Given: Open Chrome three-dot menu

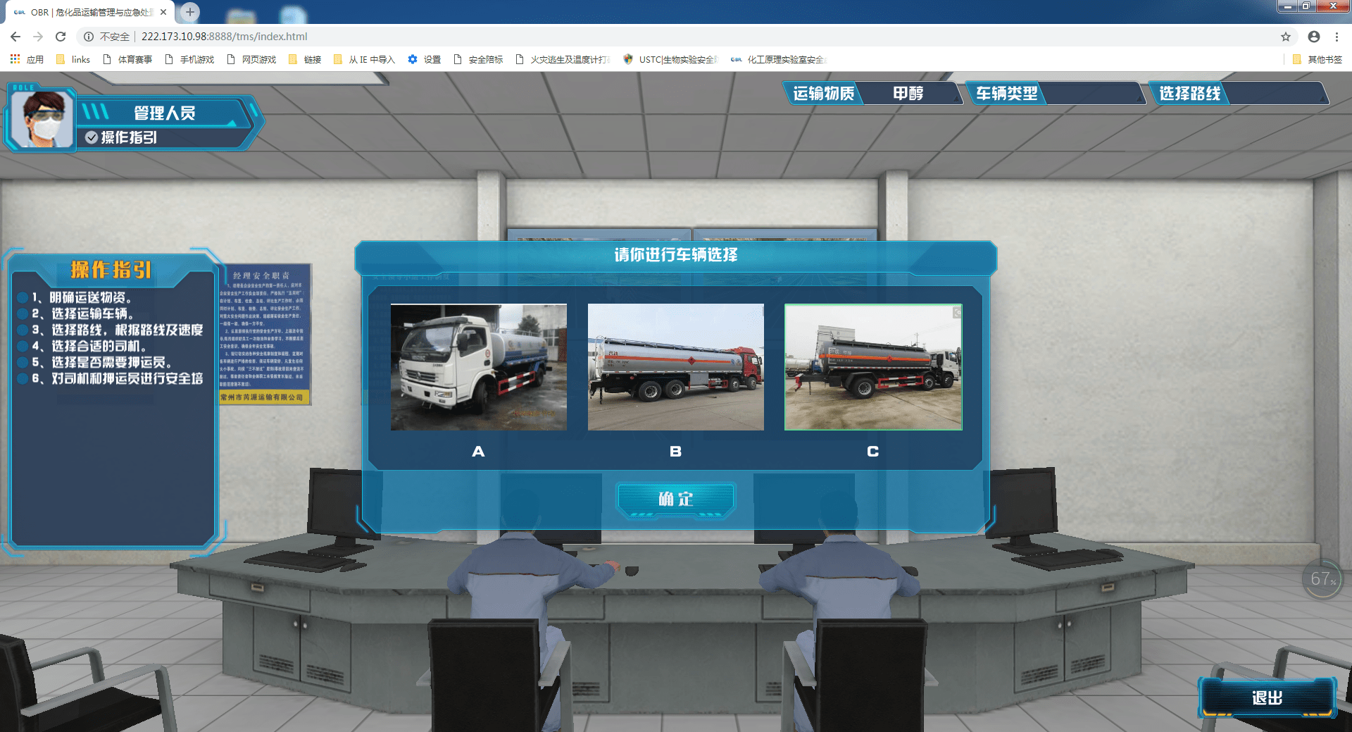Looking at the screenshot, I should (x=1337, y=37).
